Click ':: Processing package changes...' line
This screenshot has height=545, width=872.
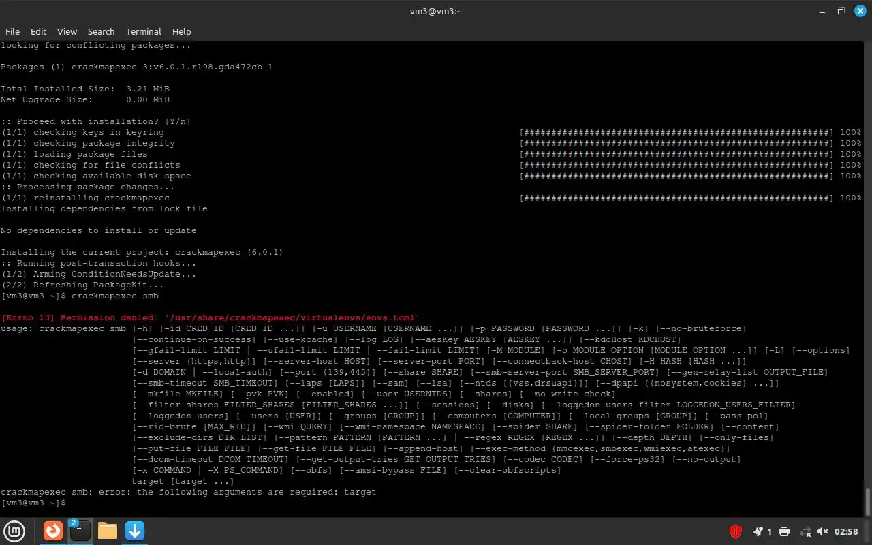[88, 187]
